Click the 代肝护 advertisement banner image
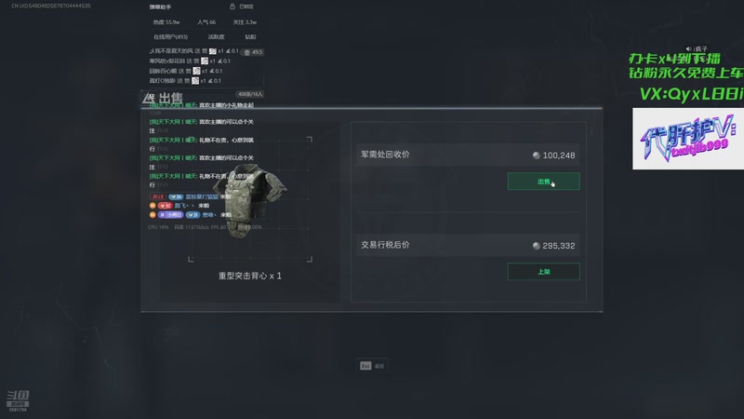Image resolution: width=744 pixels, height=419 pixels. [688, 139]
